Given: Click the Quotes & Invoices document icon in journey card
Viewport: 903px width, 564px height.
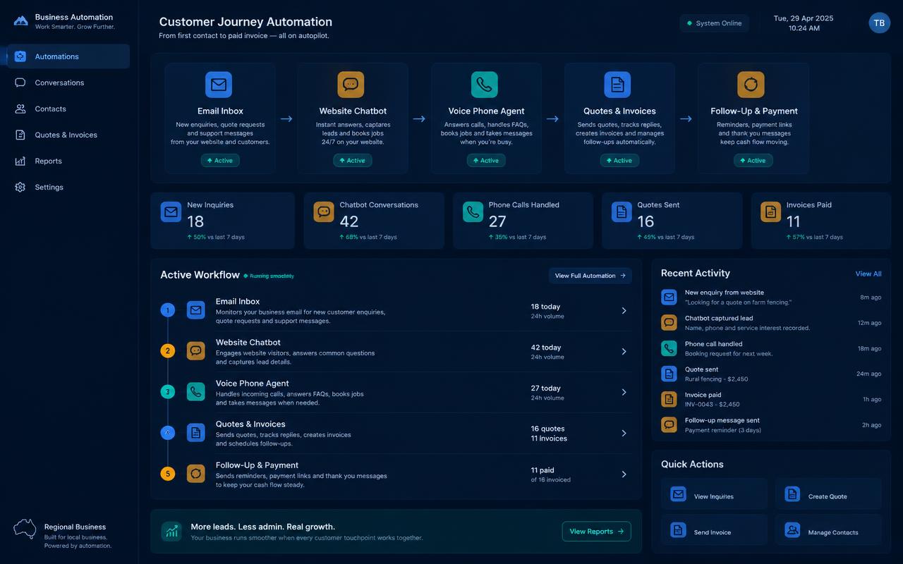Looking at the screenshot, I should (x=617, y=85).
